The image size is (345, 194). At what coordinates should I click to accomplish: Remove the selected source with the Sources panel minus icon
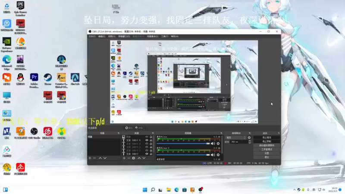coord(129,158)
